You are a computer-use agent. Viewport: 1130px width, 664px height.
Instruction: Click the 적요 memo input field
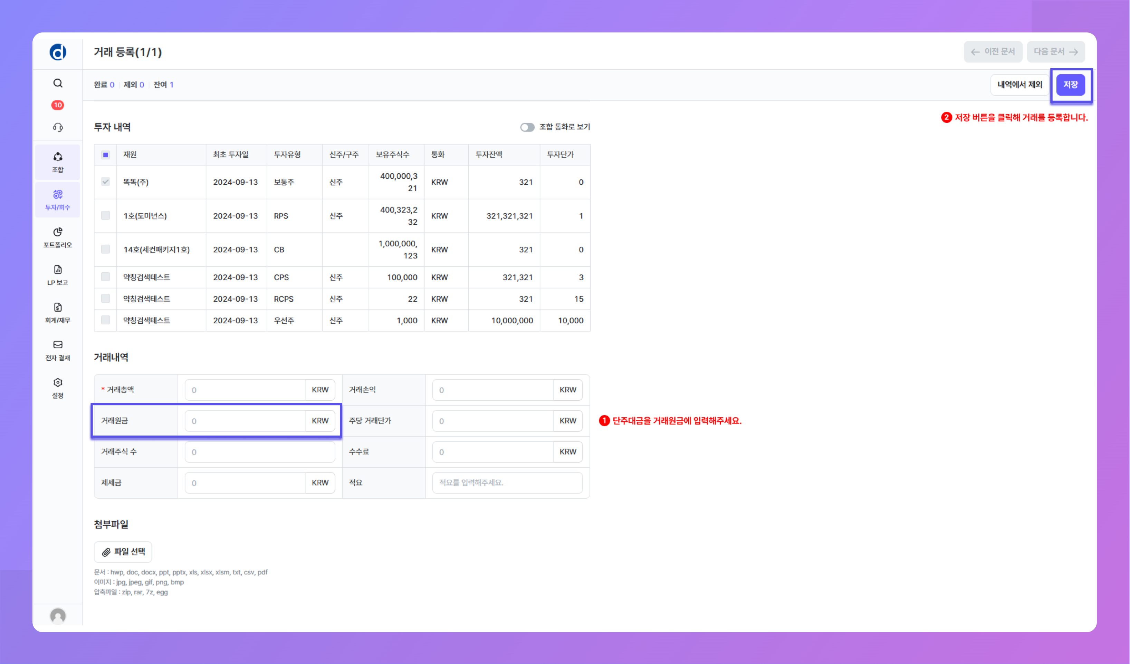507,482
